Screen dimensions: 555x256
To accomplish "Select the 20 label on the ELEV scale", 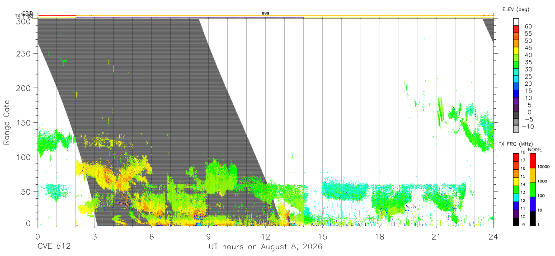I will coord(528,84).
